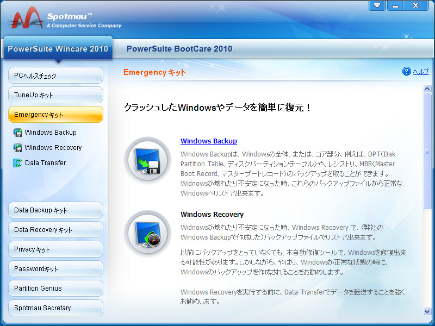This screenshot has width=435, height=326.
Task: Open Windows Backup in sidebar list
Action: click(x=51, y=133)
